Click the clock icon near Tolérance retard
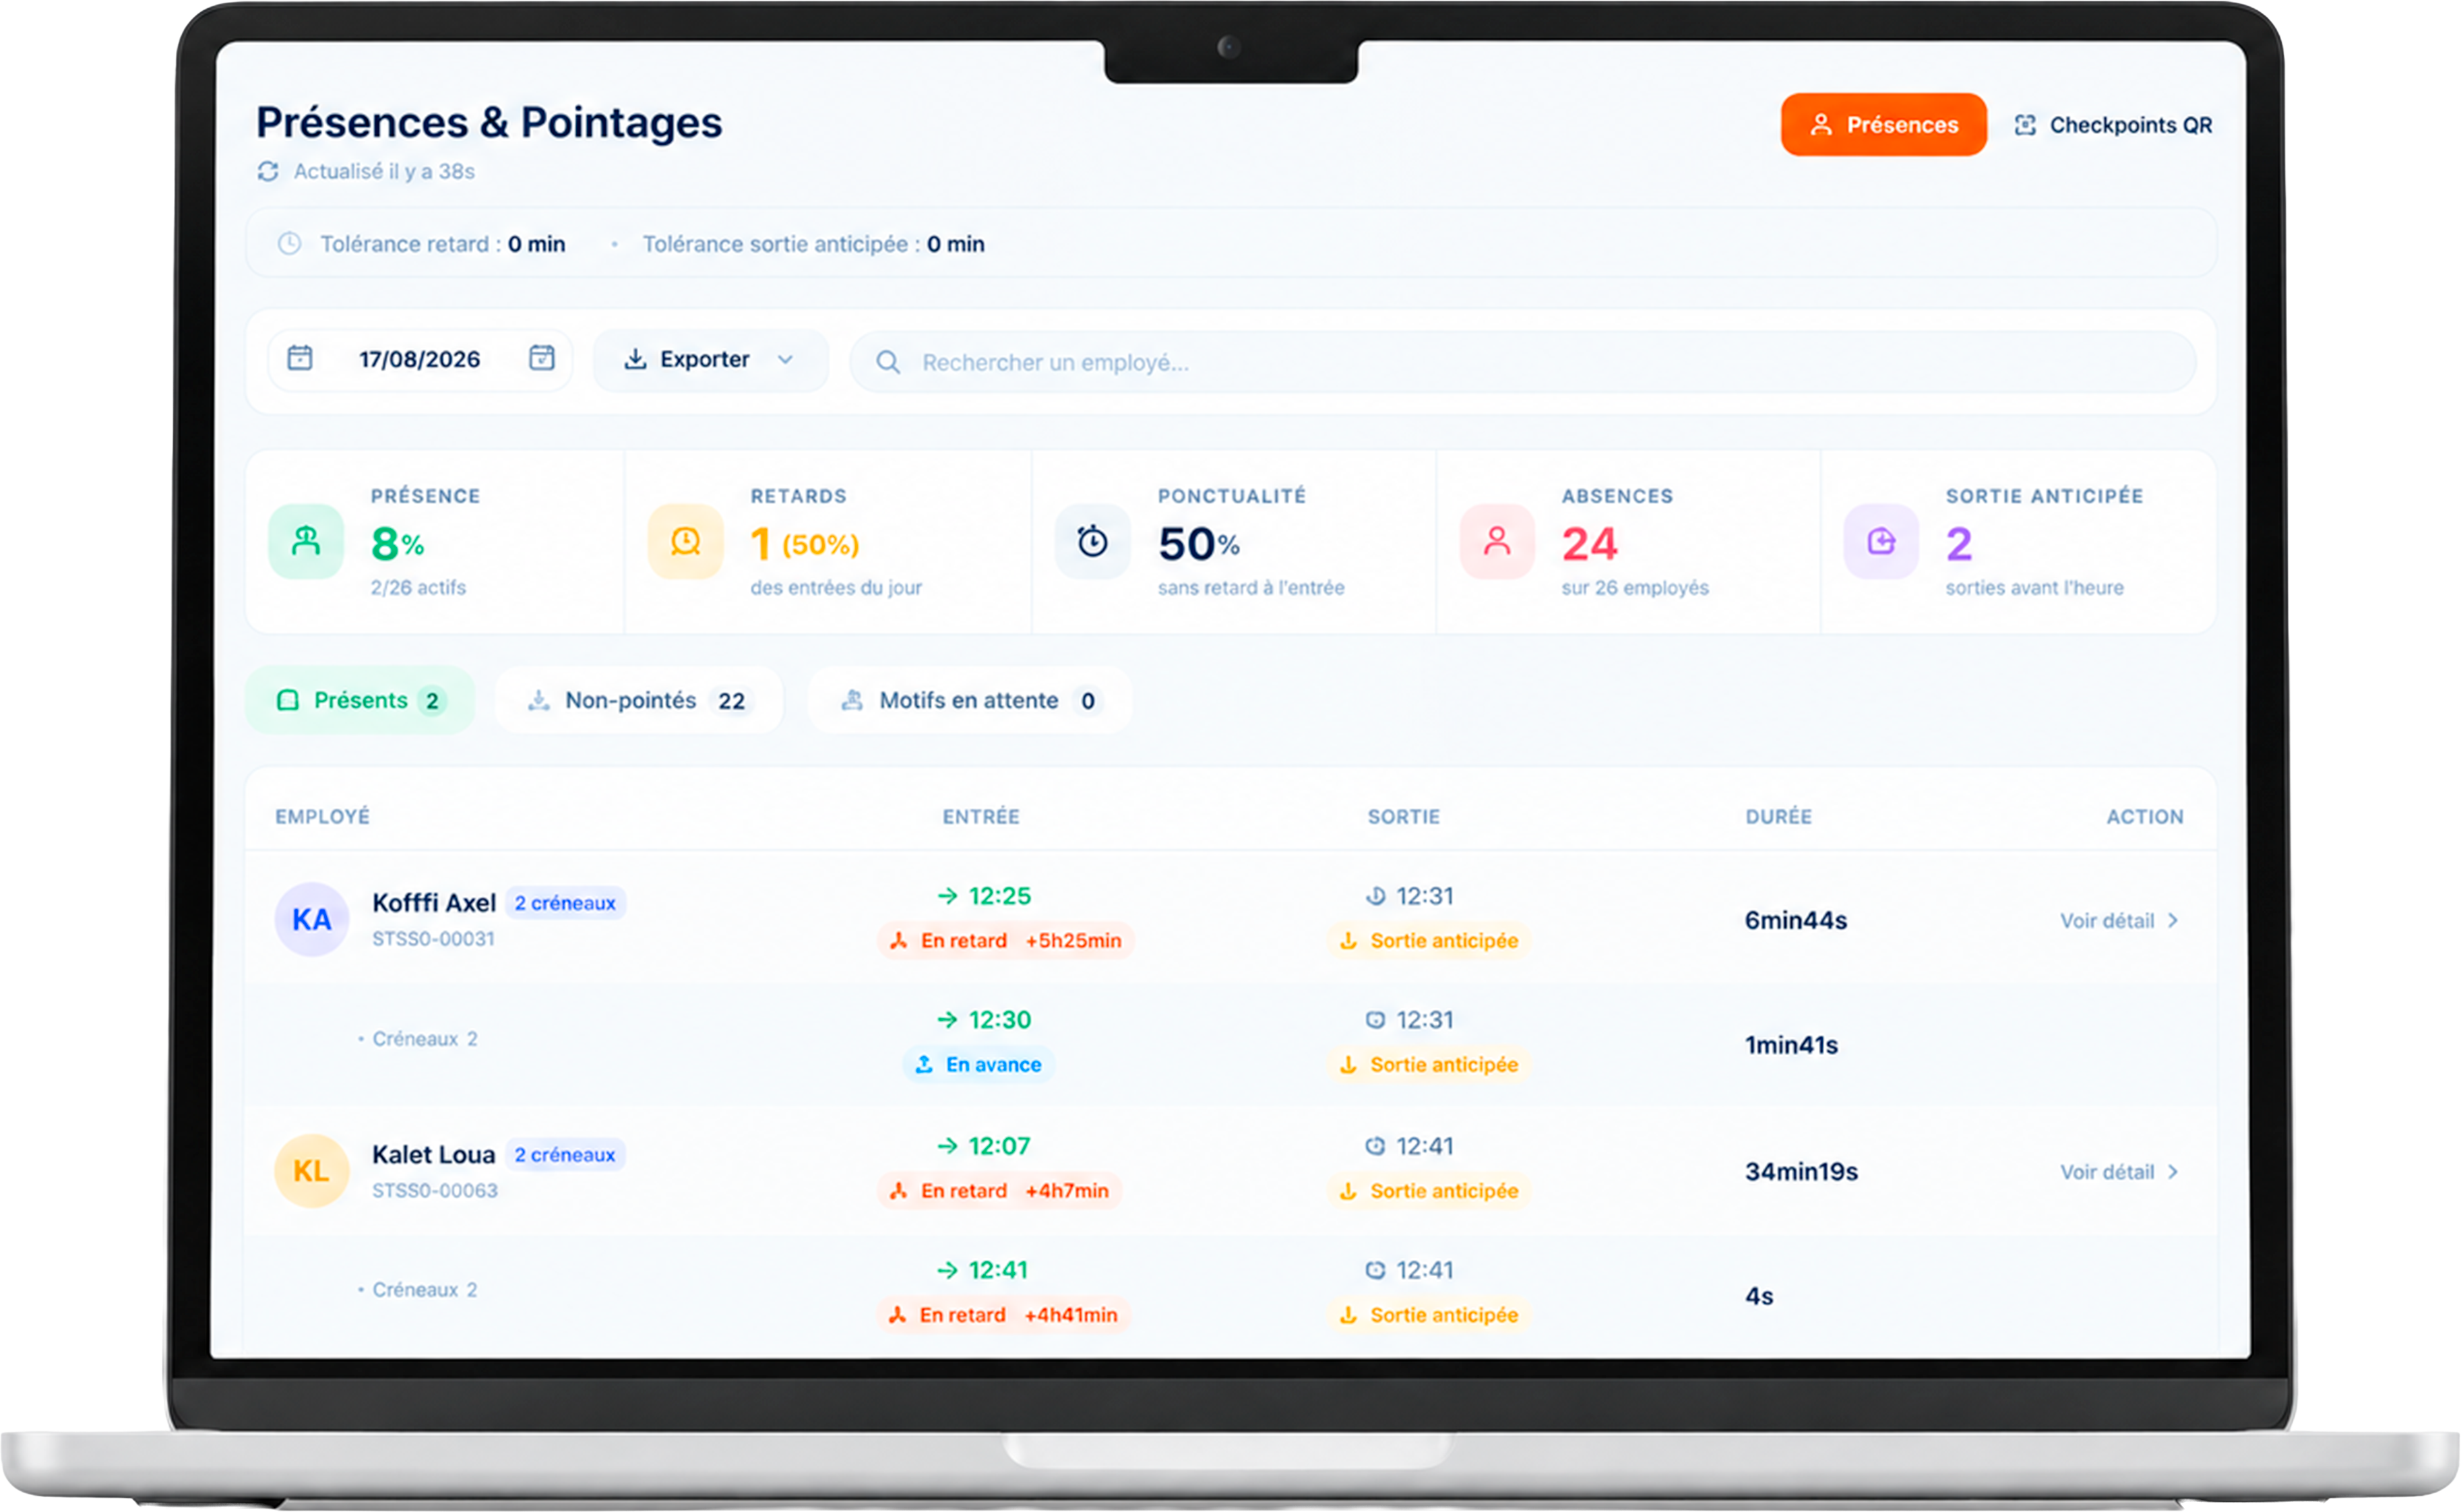 pyautogui.click(x=289, y=244)
